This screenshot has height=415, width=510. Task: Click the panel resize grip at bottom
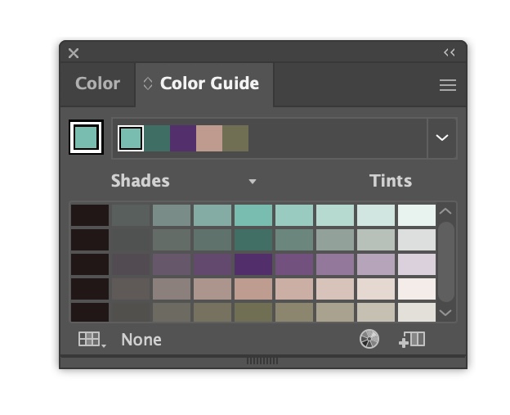[262, 361]
